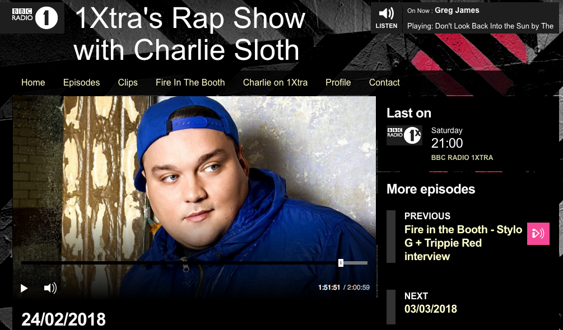Open the Fire In The Booth tab
Image resolution: width=563 pixels, height=330 pixels.
tap(190, 82)
